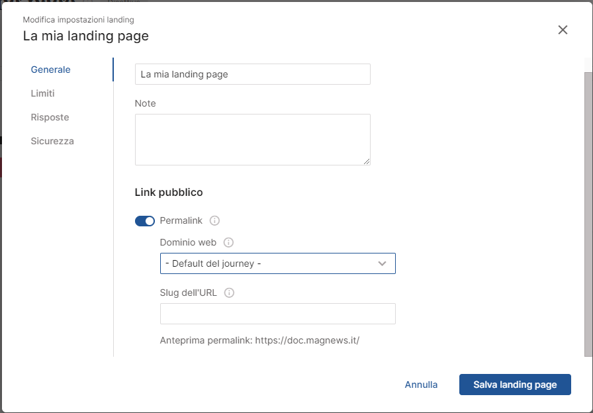Viewport: 593px width, 413px height.
Task: Click the chevron arrow in domain selector
Action: coord(382,263)
